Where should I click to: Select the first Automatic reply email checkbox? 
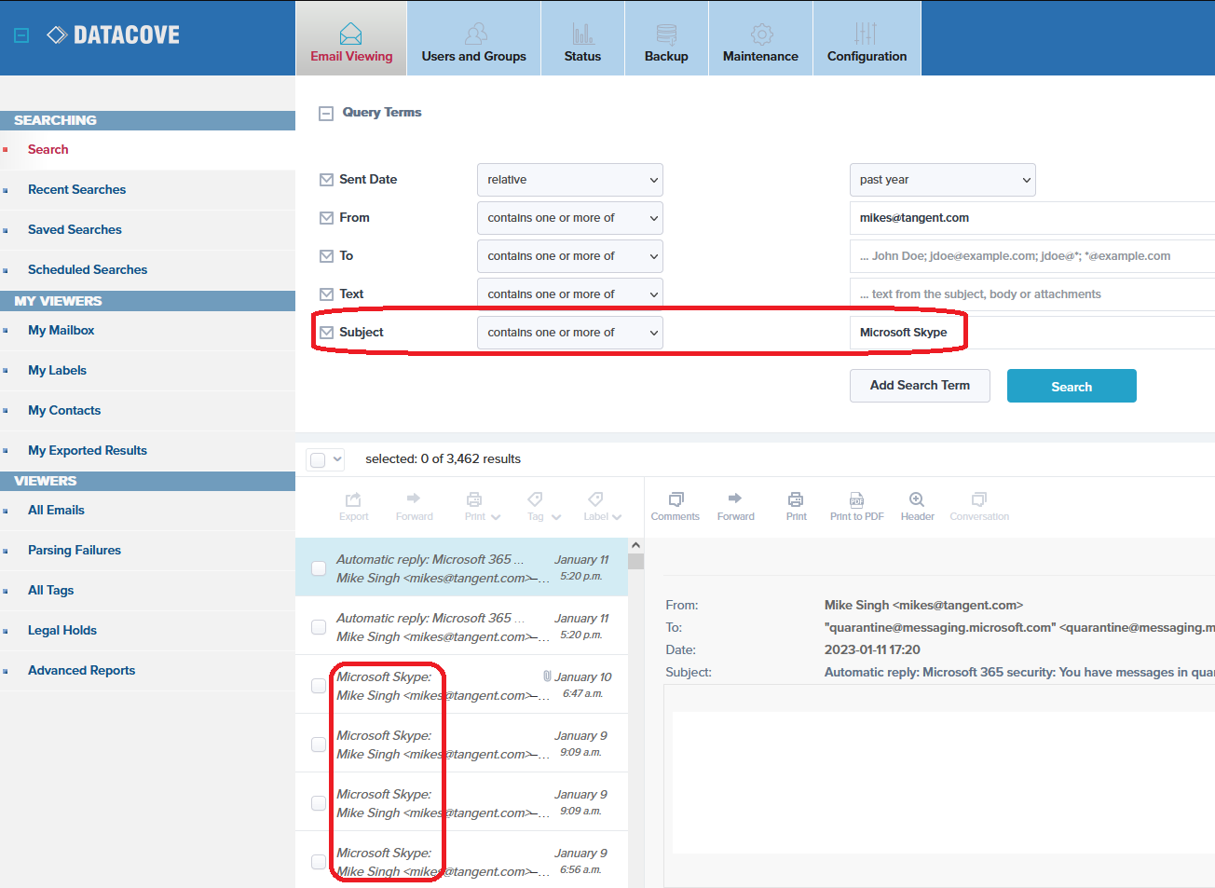pyautogui.click(x=319, y=568)
